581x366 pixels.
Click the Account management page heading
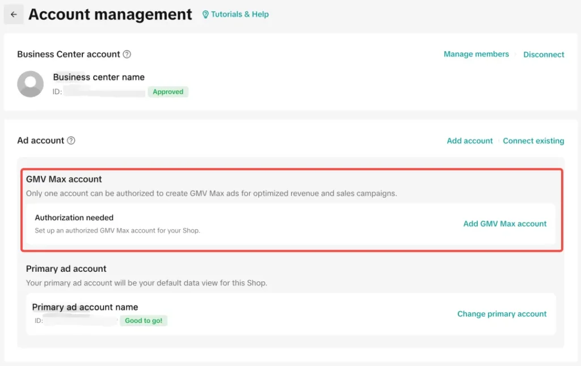110,14
